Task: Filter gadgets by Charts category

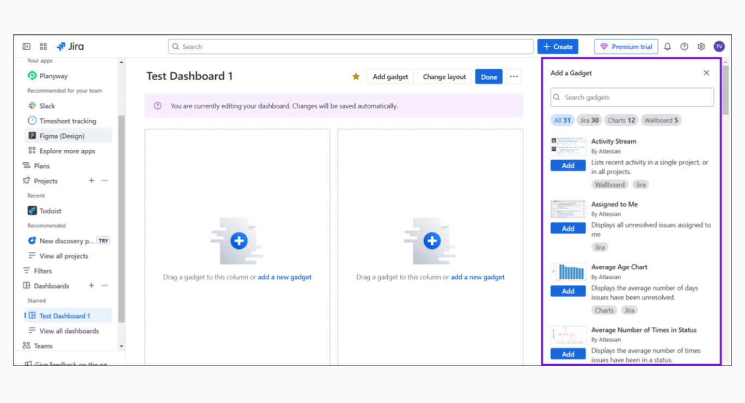Action: [x=621, y=120]
